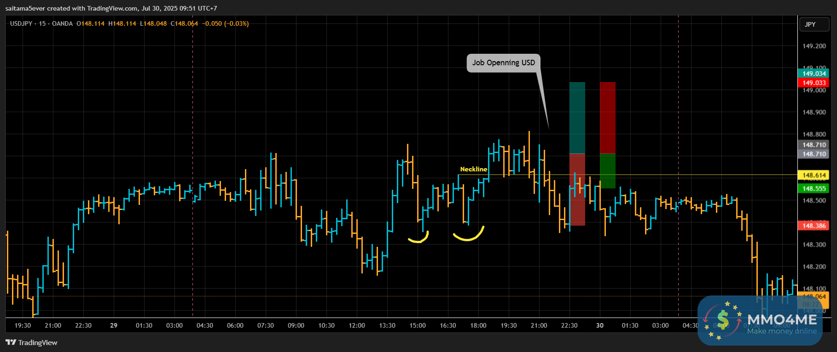Click the red 149.033 price tag
The height and width of the screenshot is (352, 837).
coord(814,83)
